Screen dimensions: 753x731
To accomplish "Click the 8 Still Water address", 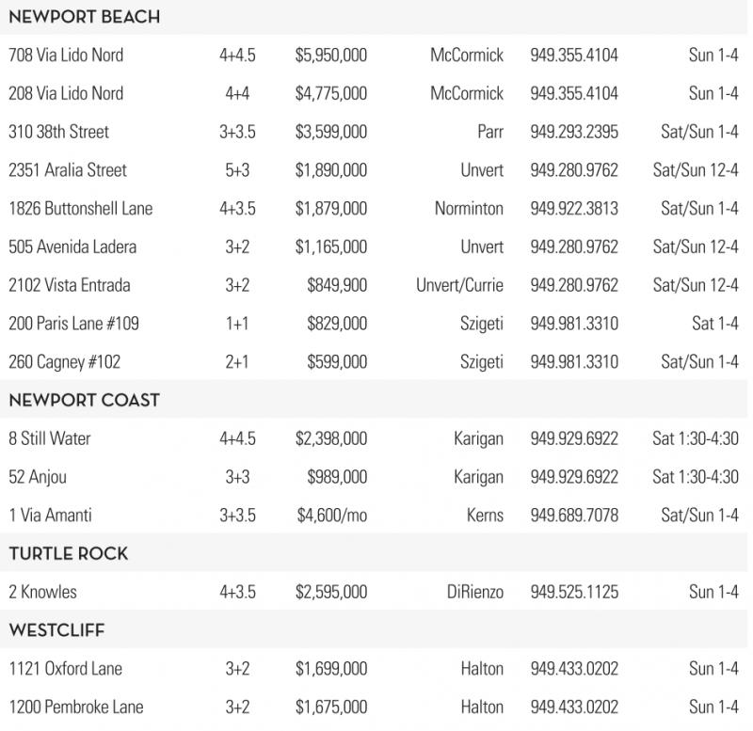I will [49, 439].
